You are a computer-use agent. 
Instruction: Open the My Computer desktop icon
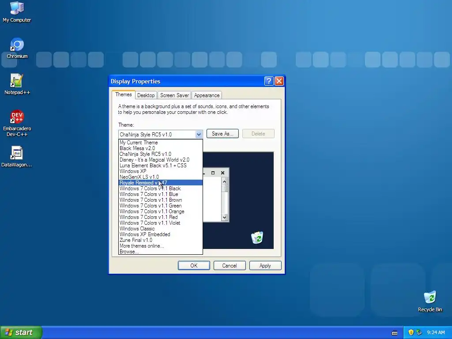(17, 11)
